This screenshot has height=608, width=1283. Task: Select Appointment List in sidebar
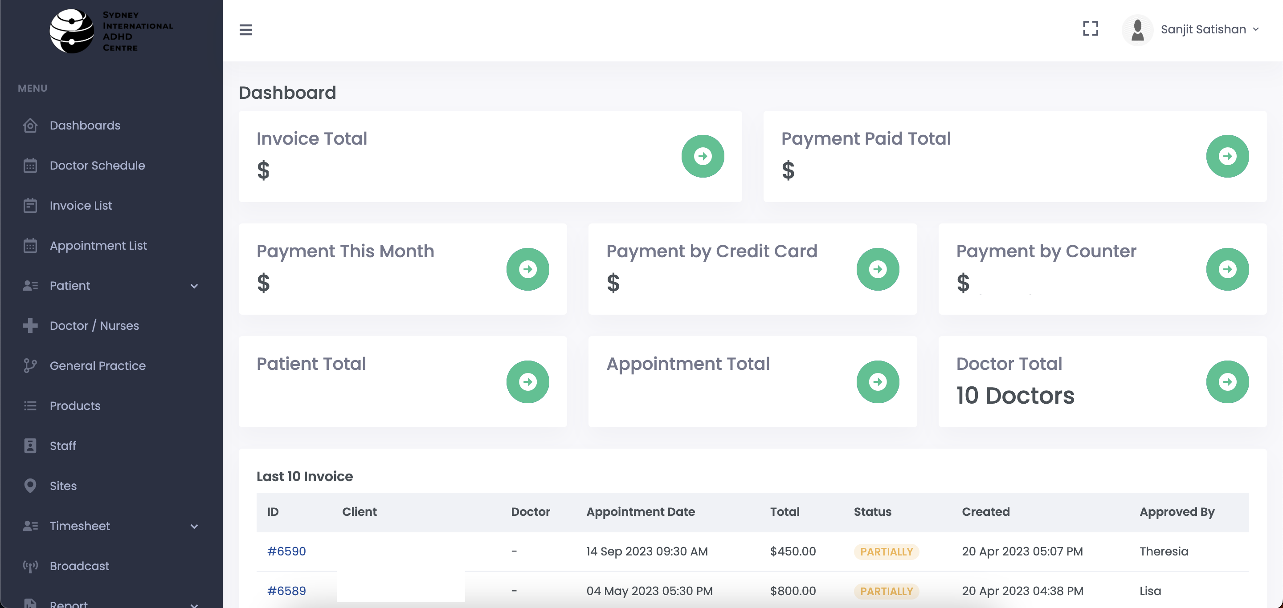tap(98, 245)
